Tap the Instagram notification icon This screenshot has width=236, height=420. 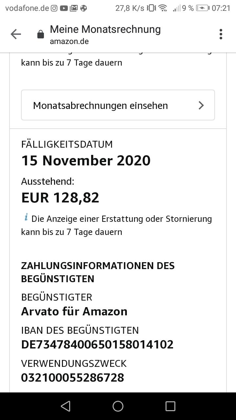coord(54,8)
